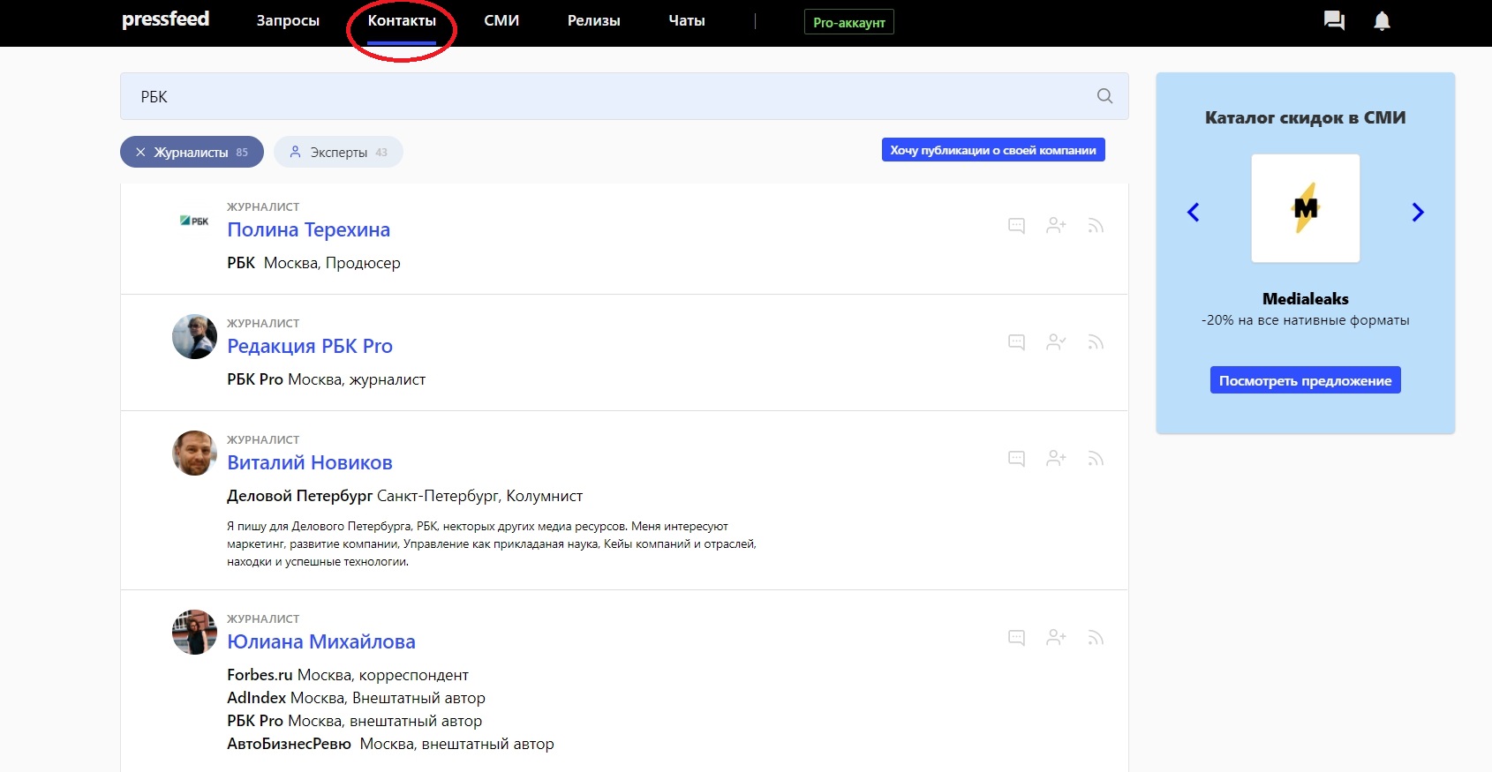
Task: Subscribe to Виталий Новиков feed icon
Action: 1096,459
